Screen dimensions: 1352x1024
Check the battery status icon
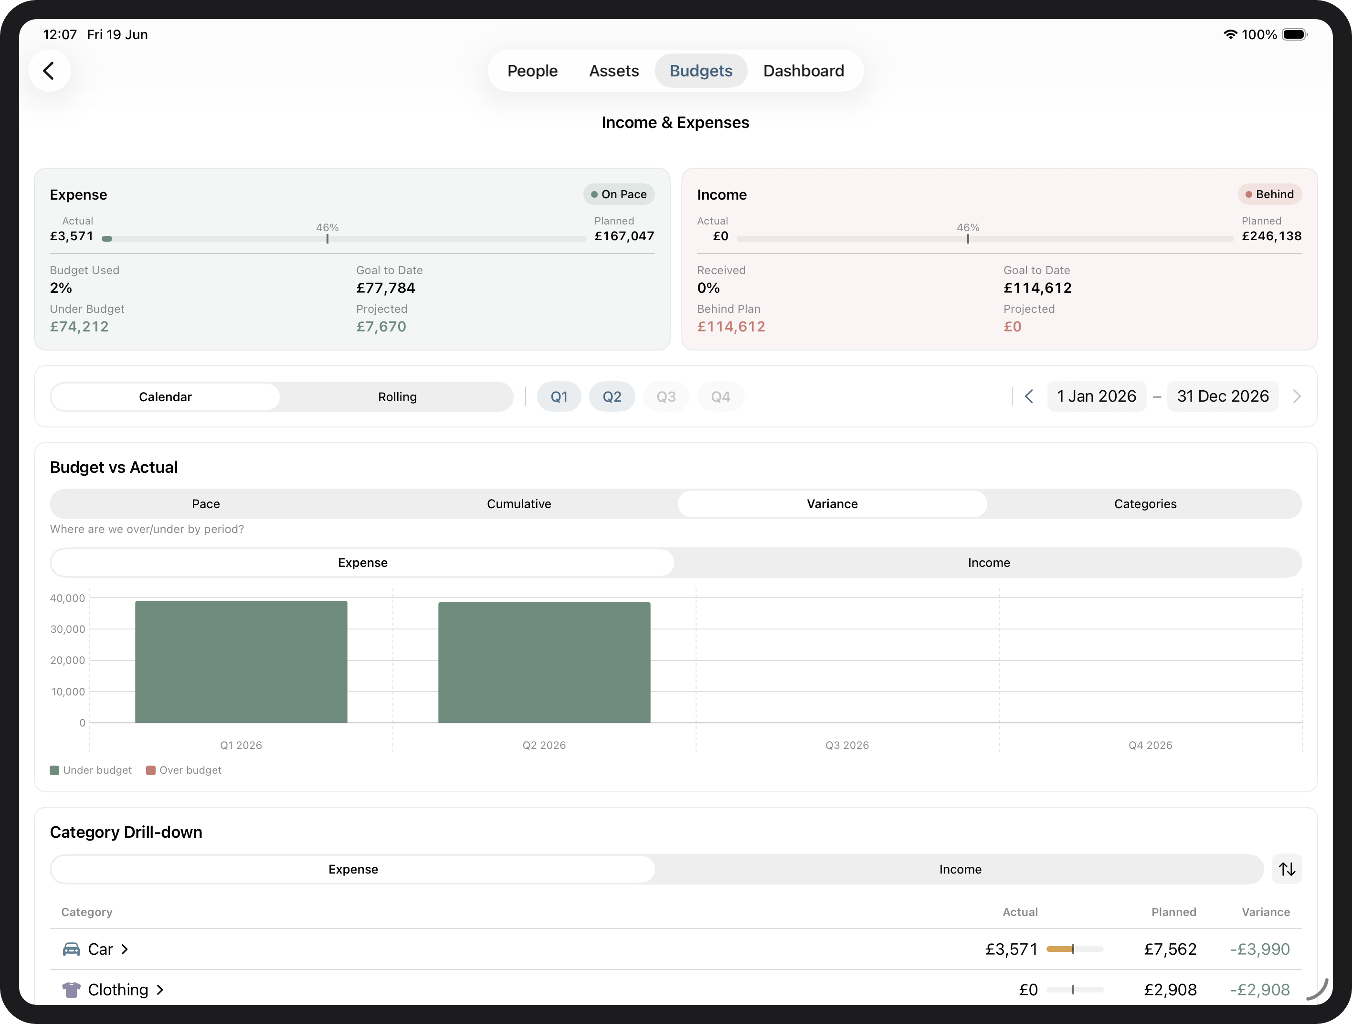click(1295, 34)
